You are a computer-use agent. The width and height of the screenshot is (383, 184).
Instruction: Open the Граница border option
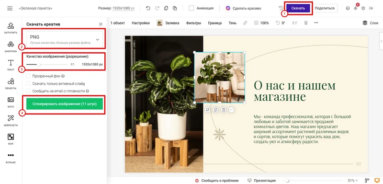click(214, 23)
